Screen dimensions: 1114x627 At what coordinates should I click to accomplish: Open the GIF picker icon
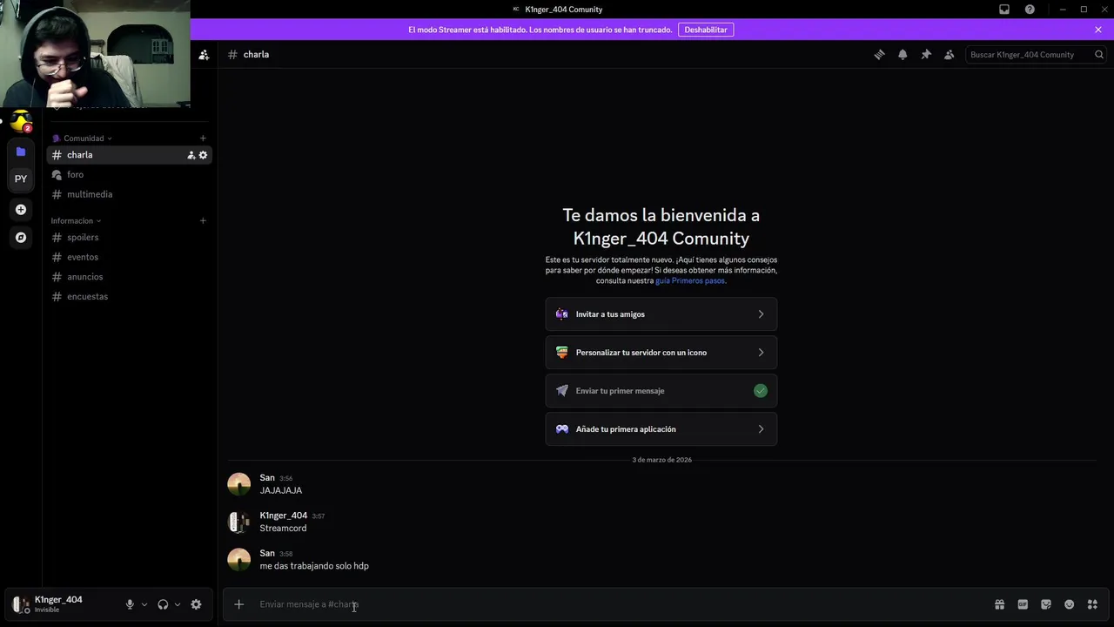tap(1023, 604)
